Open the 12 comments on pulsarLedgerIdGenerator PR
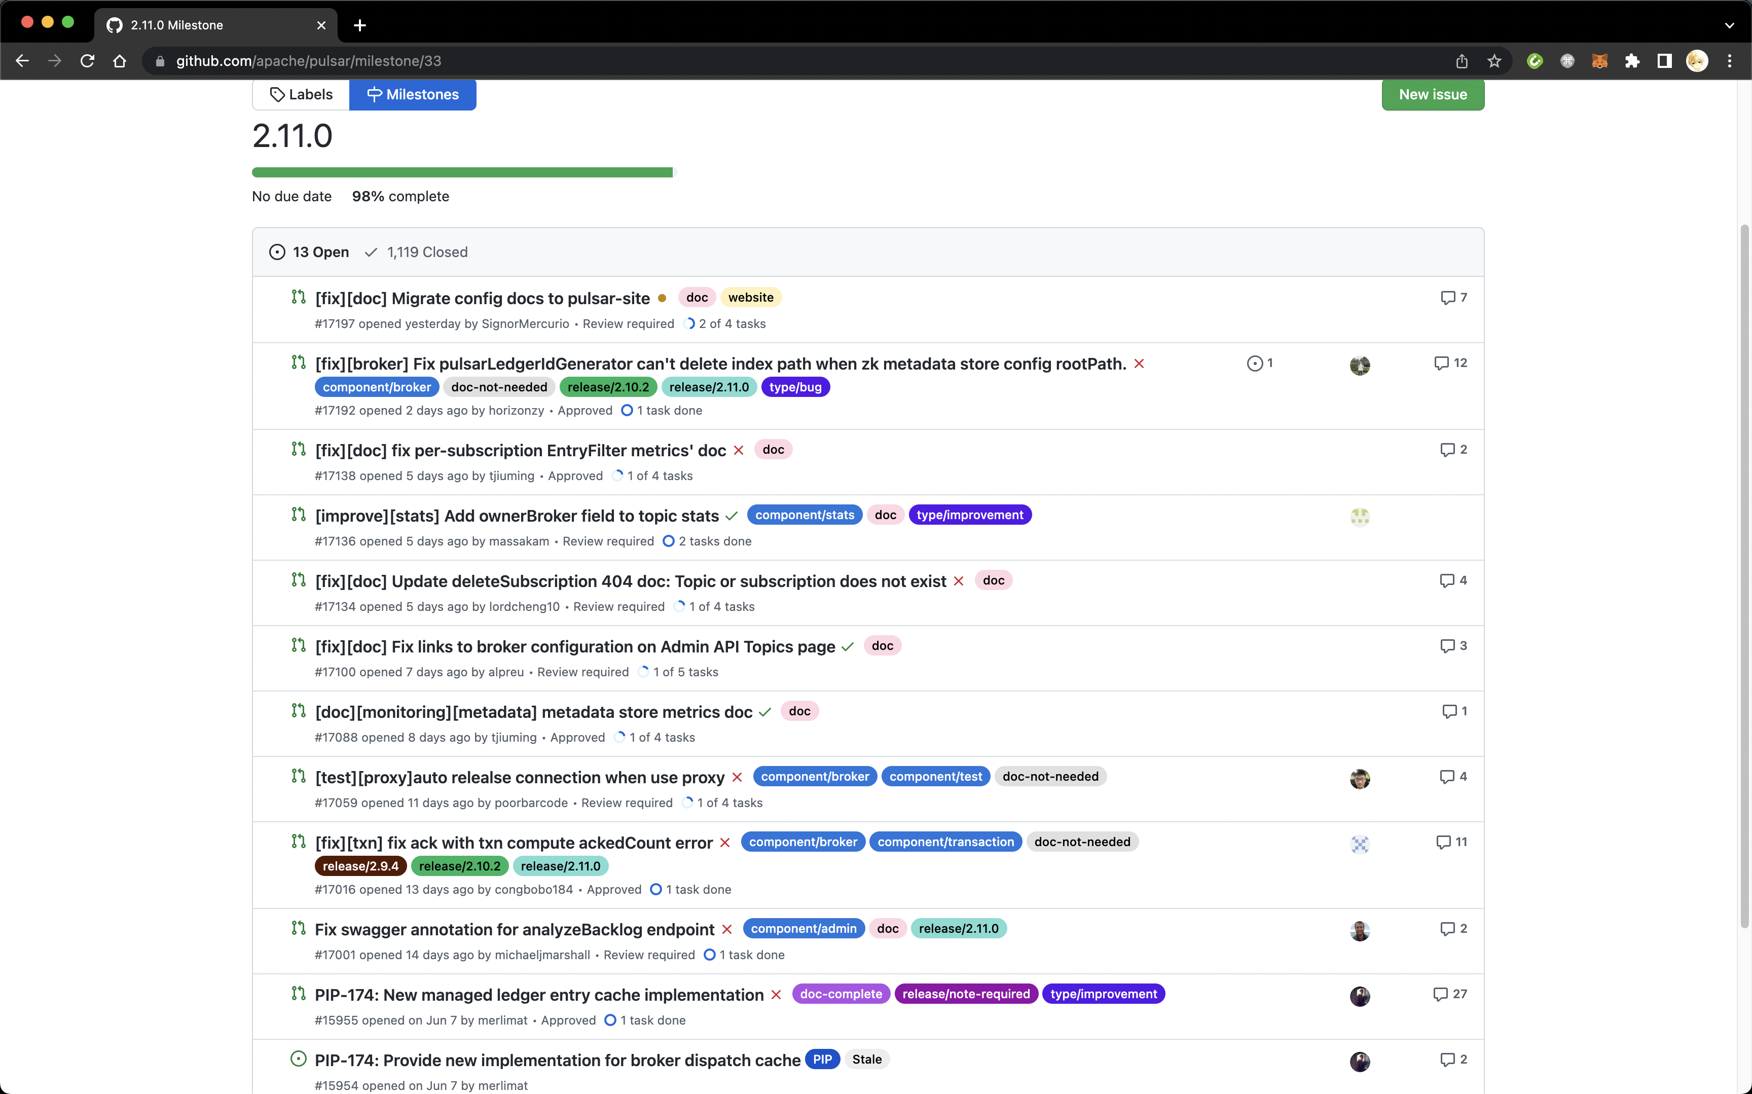The image size is (1752, 1094). 1450,362
